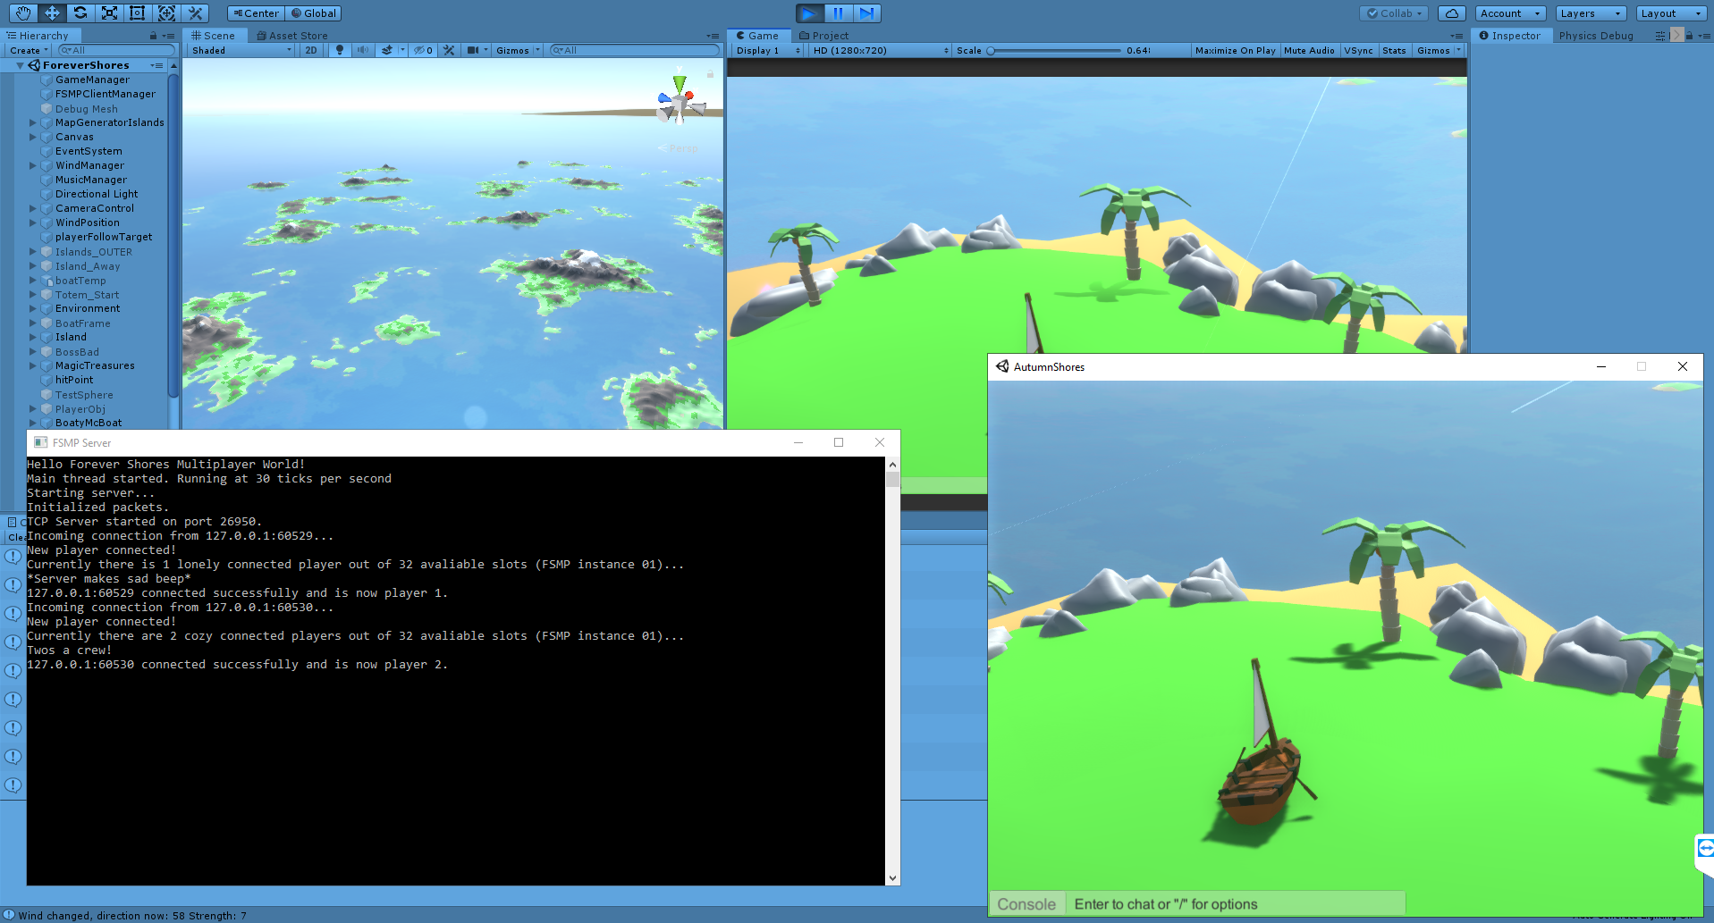
Task: Pause the running game
Action: pyautogui.click(x=838, y=13)
